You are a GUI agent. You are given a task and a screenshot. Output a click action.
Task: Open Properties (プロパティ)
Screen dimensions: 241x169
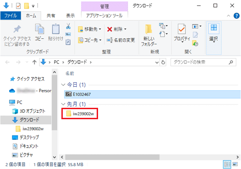click(182, 33)
